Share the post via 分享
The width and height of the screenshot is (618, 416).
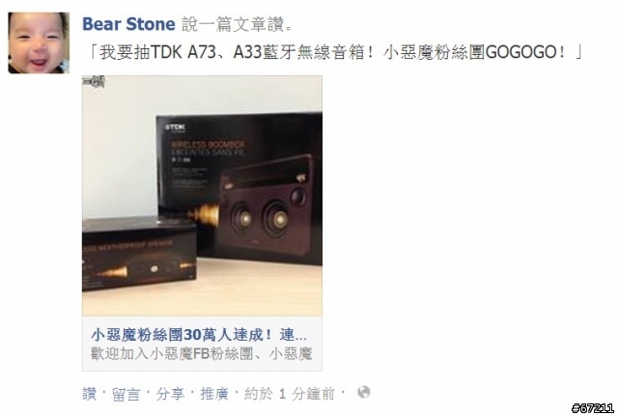[x=170, y=394]
